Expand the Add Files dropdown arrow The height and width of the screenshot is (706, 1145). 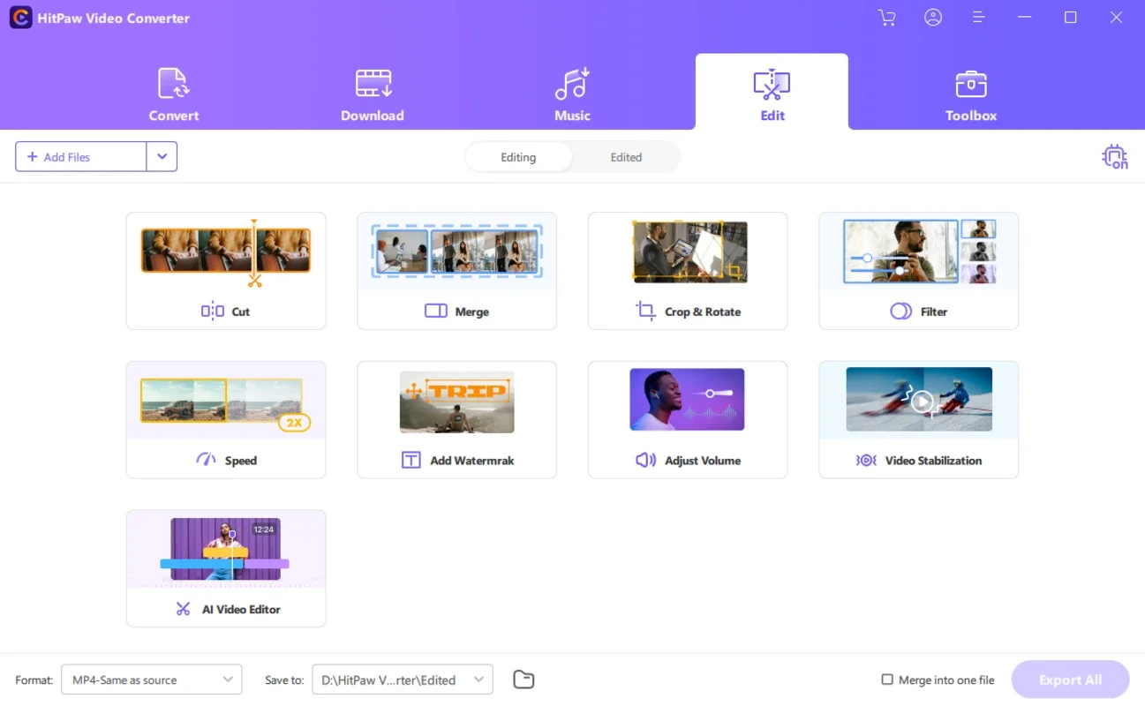[162, 156]
